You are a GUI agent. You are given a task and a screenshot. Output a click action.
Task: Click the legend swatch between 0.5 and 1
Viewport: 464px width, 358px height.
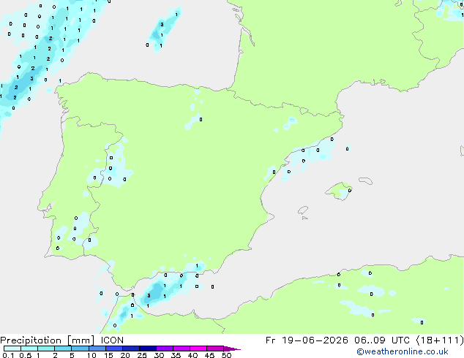[x=29, y=349]
